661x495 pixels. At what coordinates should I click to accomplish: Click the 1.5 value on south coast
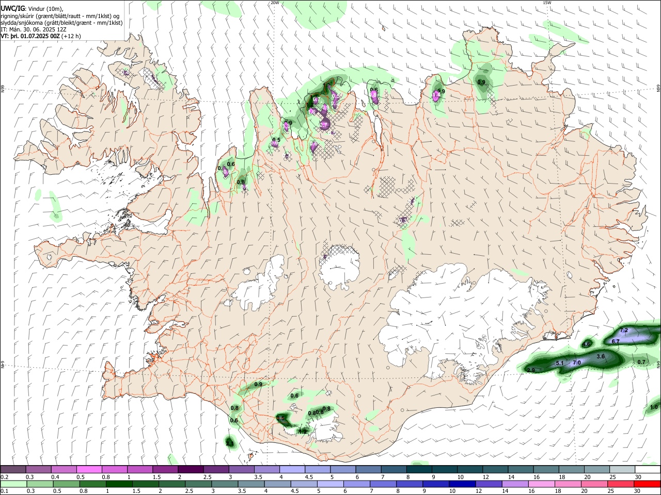click(x=281, y=419)
